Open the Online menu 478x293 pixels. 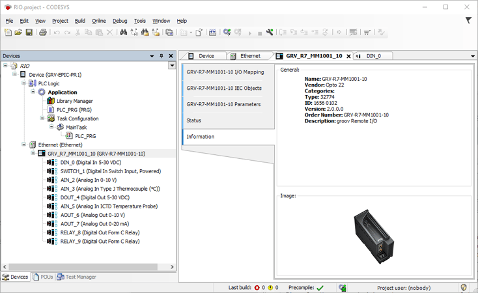click(x=98, y=21)
